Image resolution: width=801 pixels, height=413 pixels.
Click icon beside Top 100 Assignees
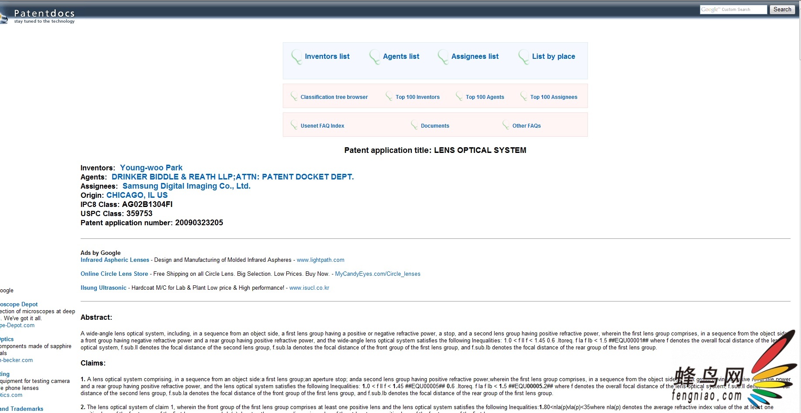click(x=524, y=97)
